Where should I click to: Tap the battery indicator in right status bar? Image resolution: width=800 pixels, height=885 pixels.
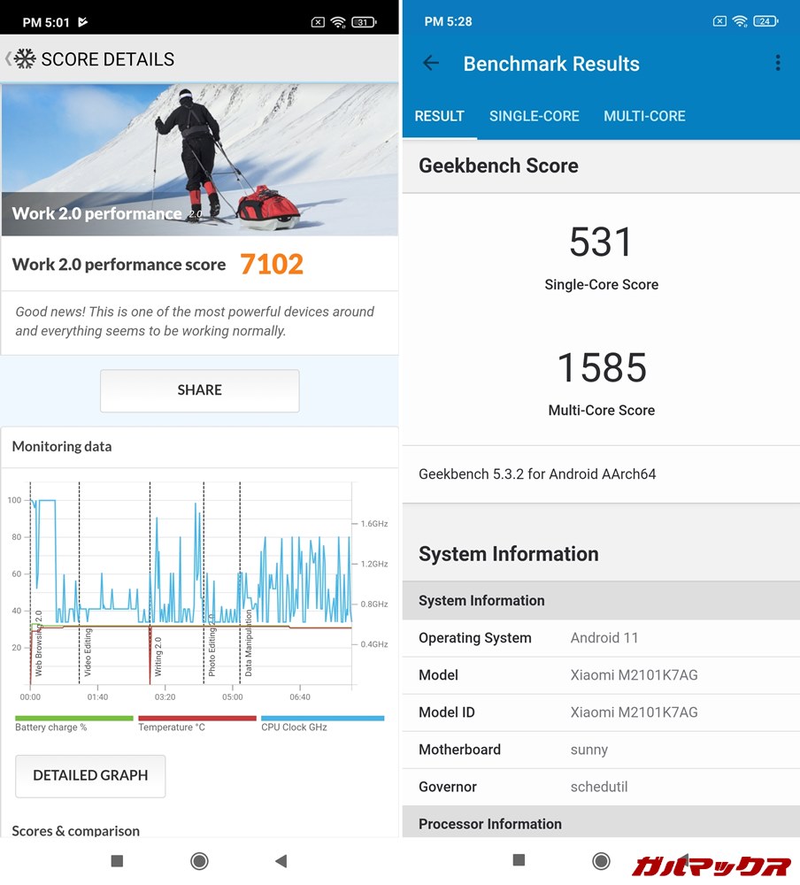tap(765, 21)
